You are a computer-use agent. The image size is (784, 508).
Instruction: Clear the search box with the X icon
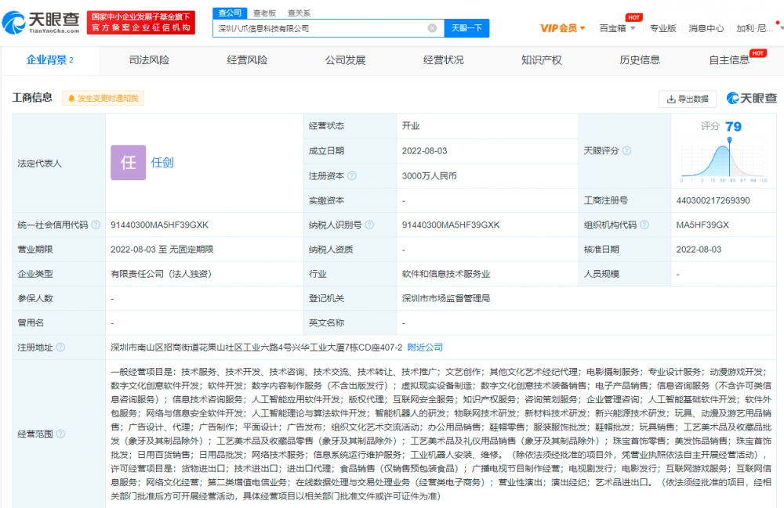pyautogui.click(x=433, y=28)
